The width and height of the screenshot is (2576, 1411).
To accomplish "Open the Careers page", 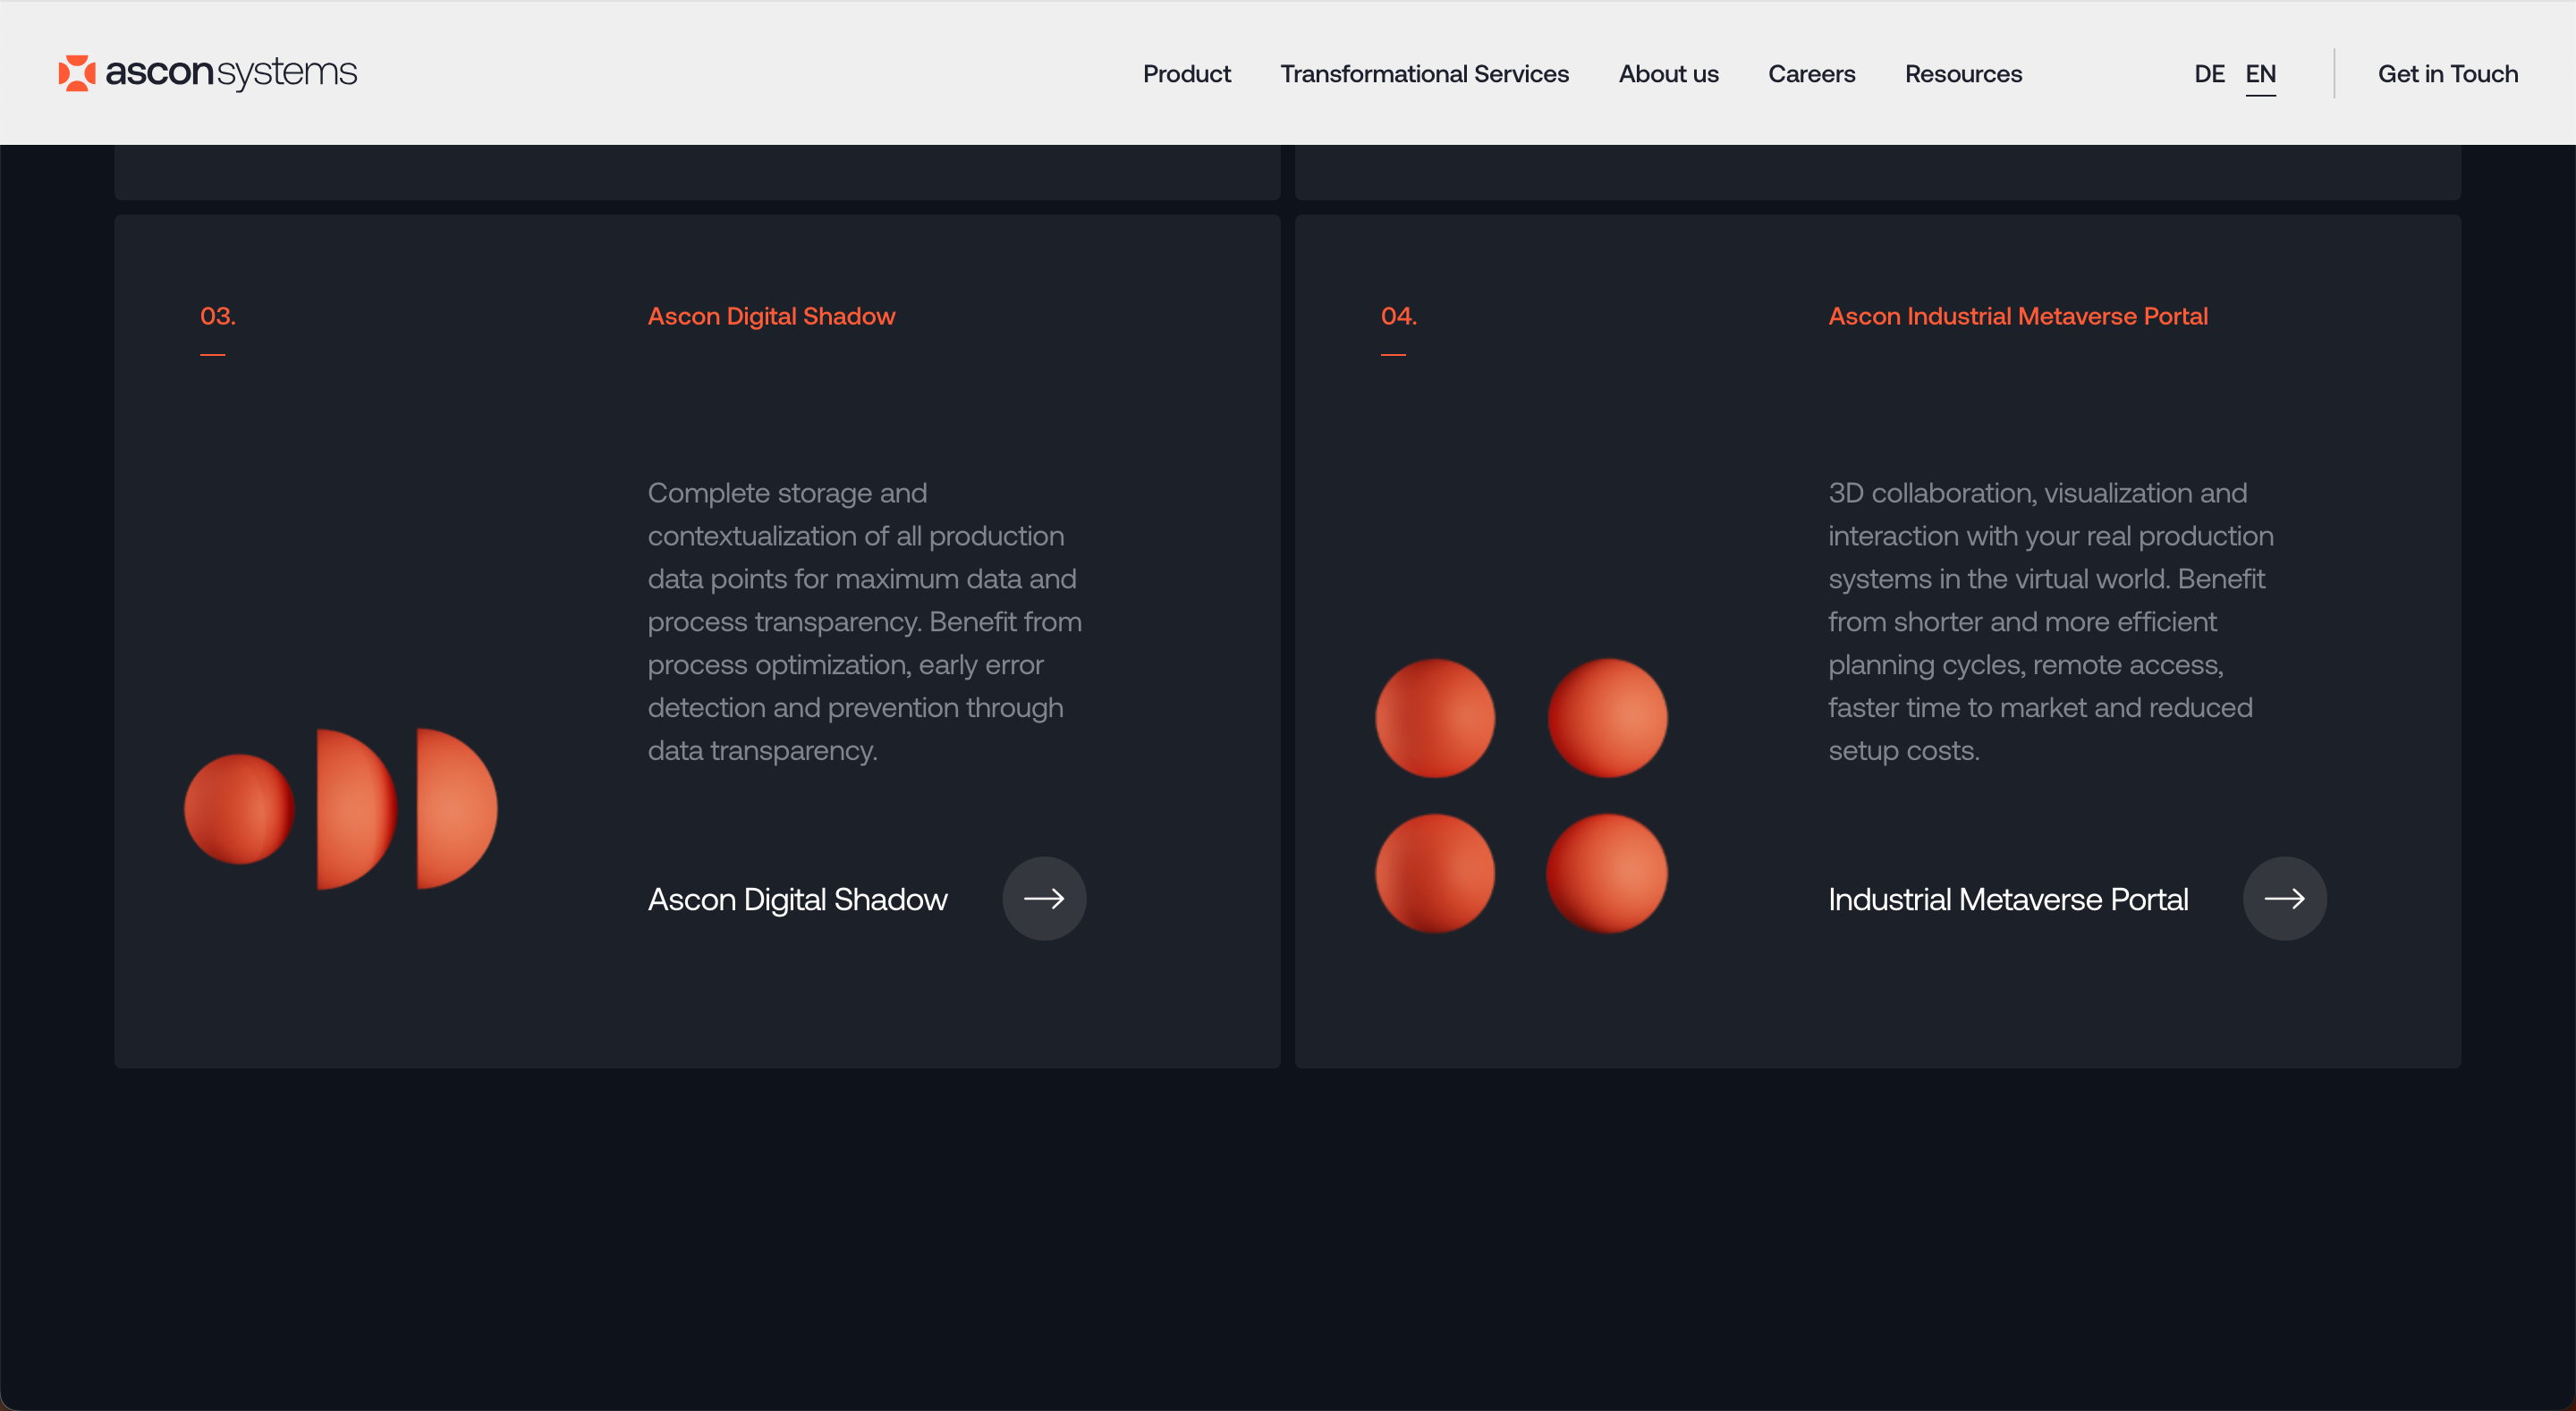I will coord(1811,74).
